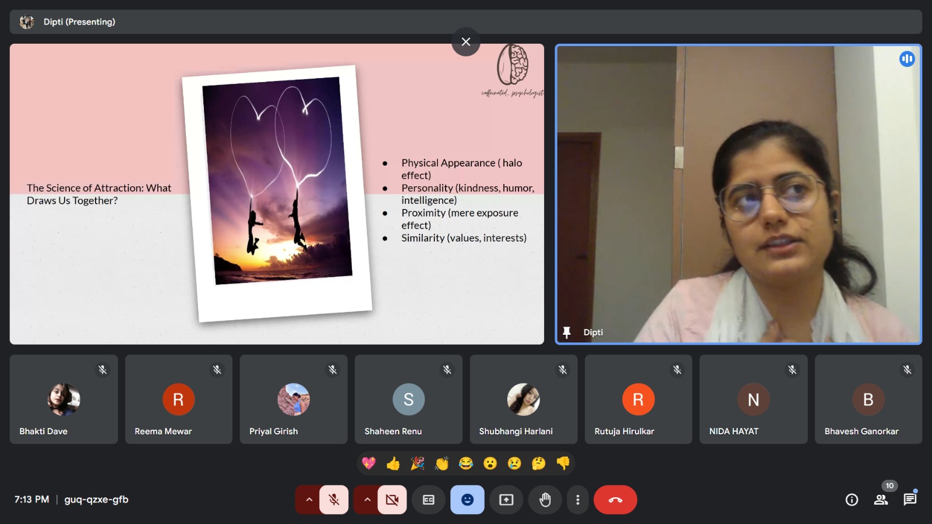Select Bhakti Dave's participant tile
932x524 pixels.
[63, 399]
